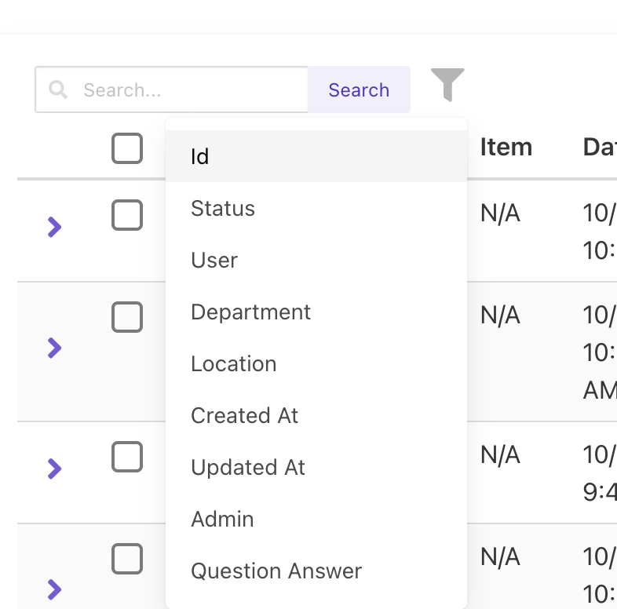The image size is (617, 609).
Task: Select the Department filter option
Action: (250, 312)
